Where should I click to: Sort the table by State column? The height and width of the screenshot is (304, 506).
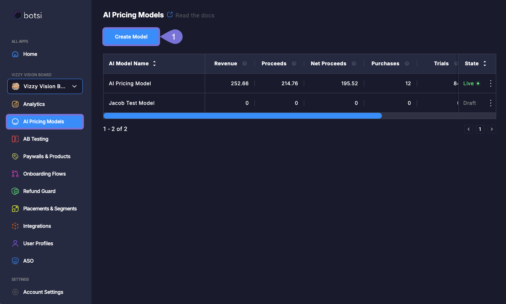485,63
